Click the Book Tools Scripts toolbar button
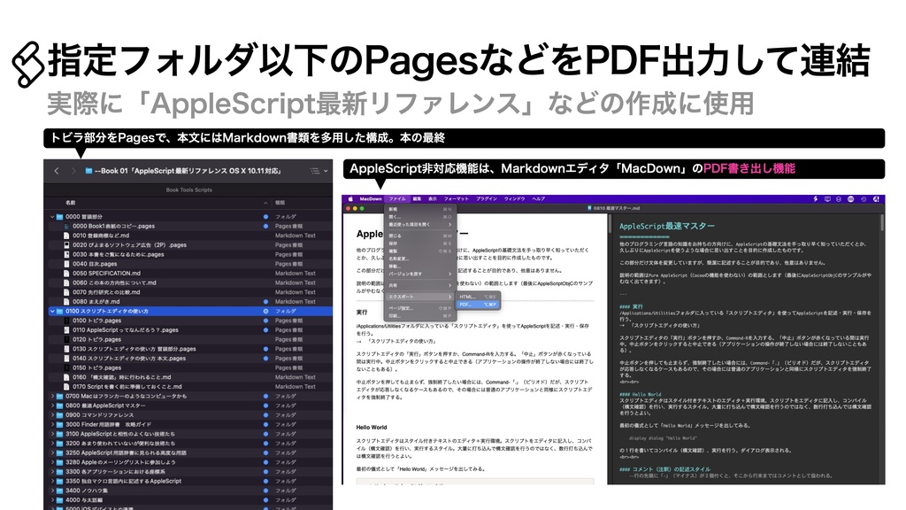Image resolution: width=906 pixels, height=510 pixels. (189, 188)
